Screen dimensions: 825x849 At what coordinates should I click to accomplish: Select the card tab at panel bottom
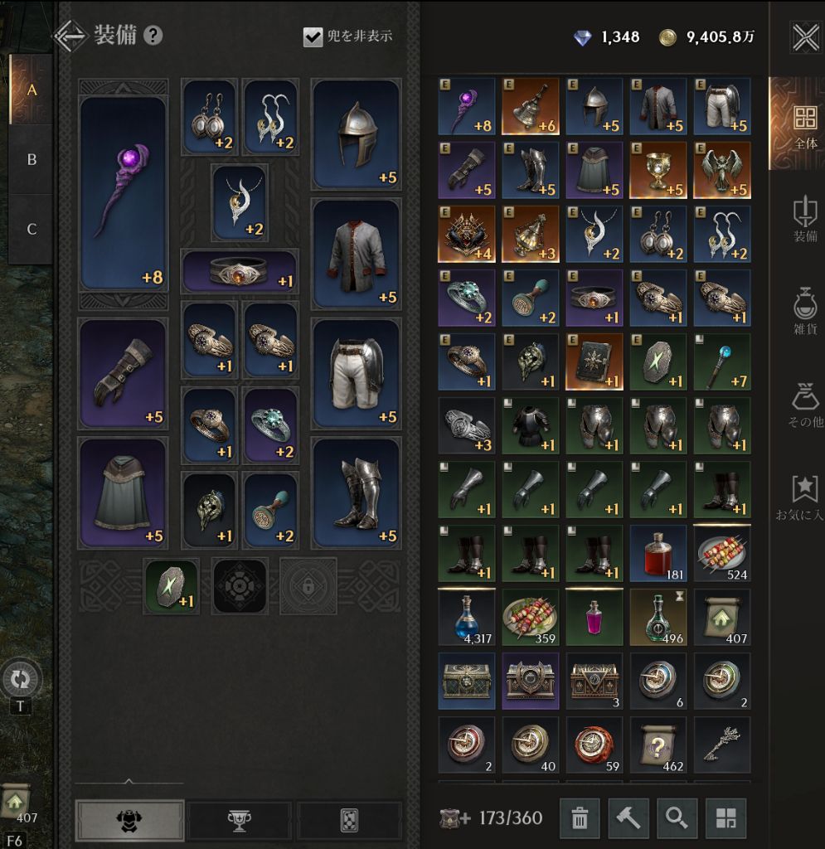pos(349,820)
